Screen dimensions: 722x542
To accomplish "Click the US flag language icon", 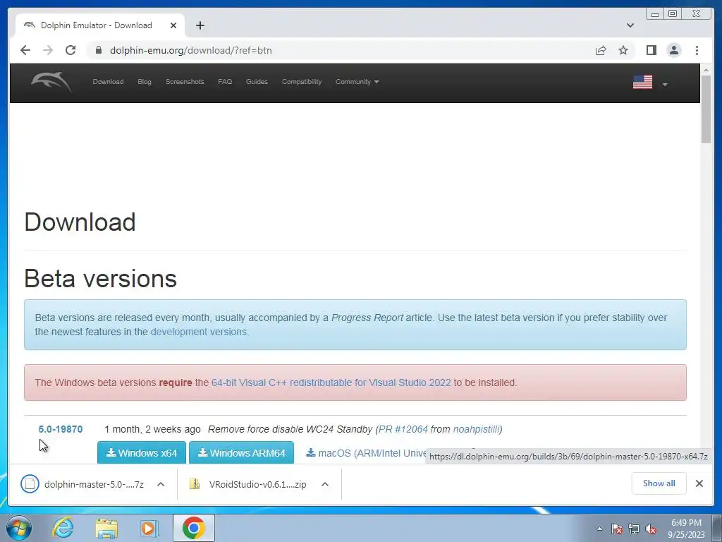I will click(x=642, y=82).
